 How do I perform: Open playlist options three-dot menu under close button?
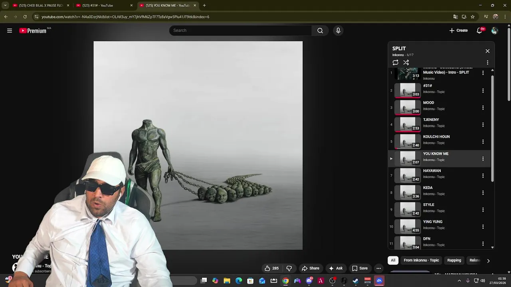point(487,63)
